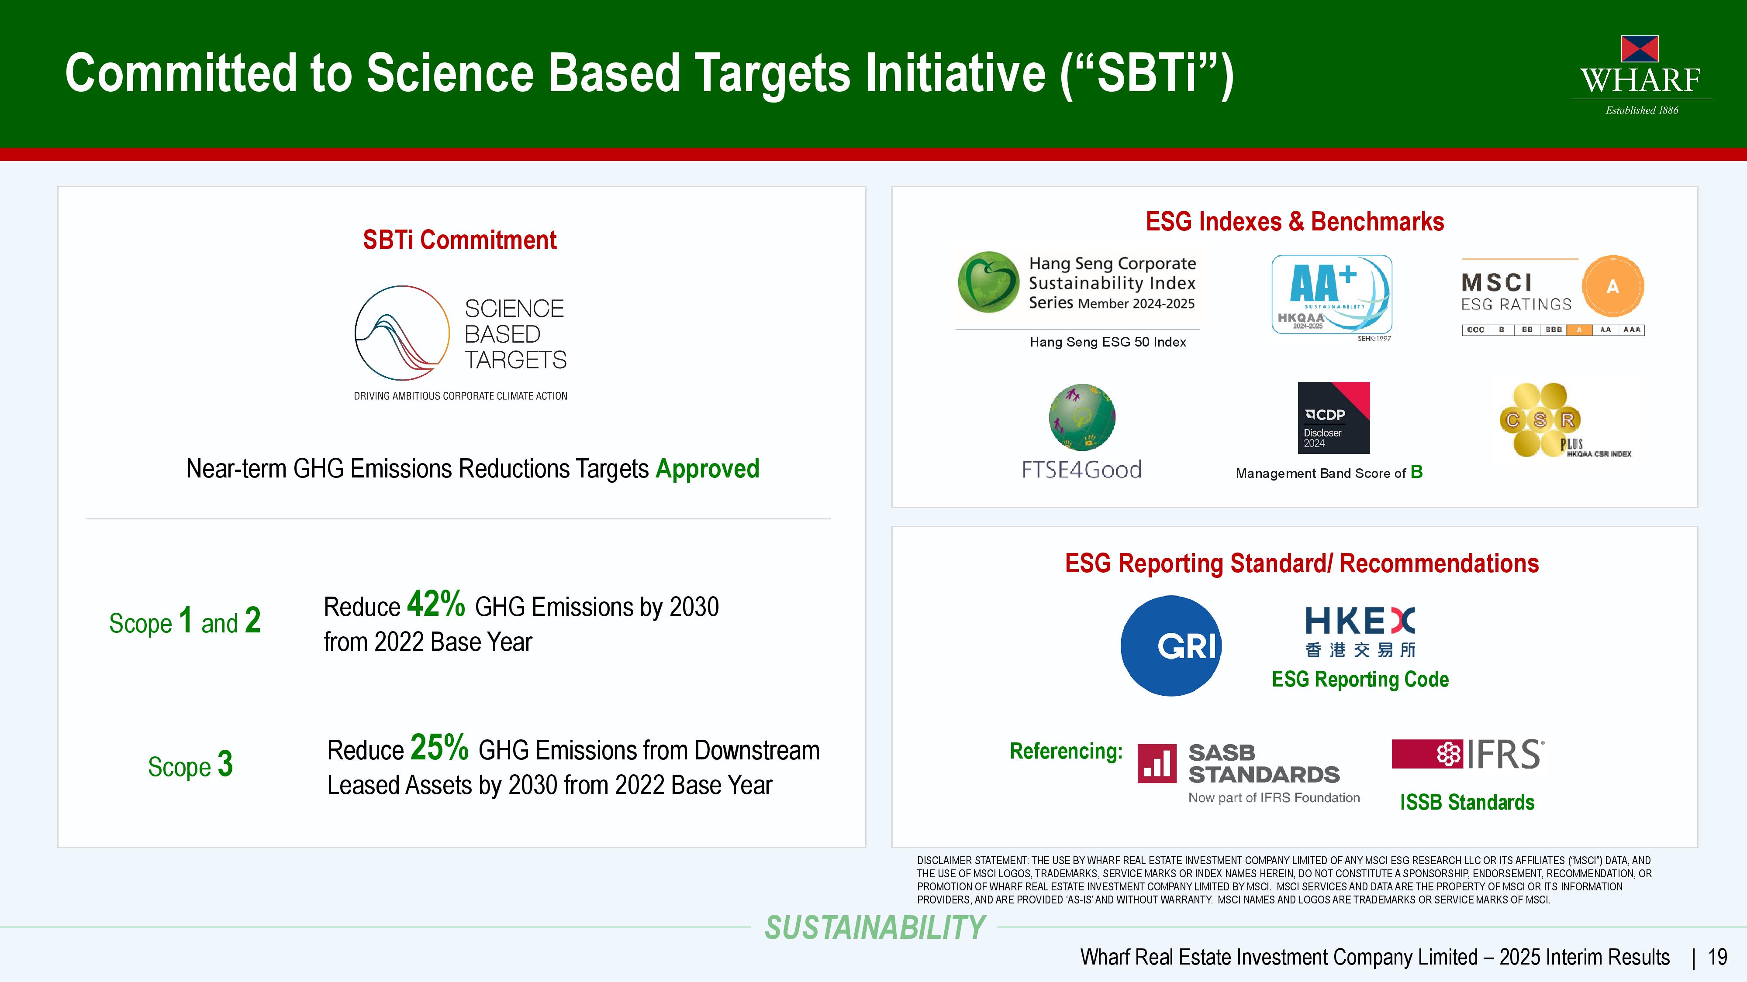Click the Science Based Targets logo
The width and height of the screenshot is (1747, 982).
(x=460, y=334)
